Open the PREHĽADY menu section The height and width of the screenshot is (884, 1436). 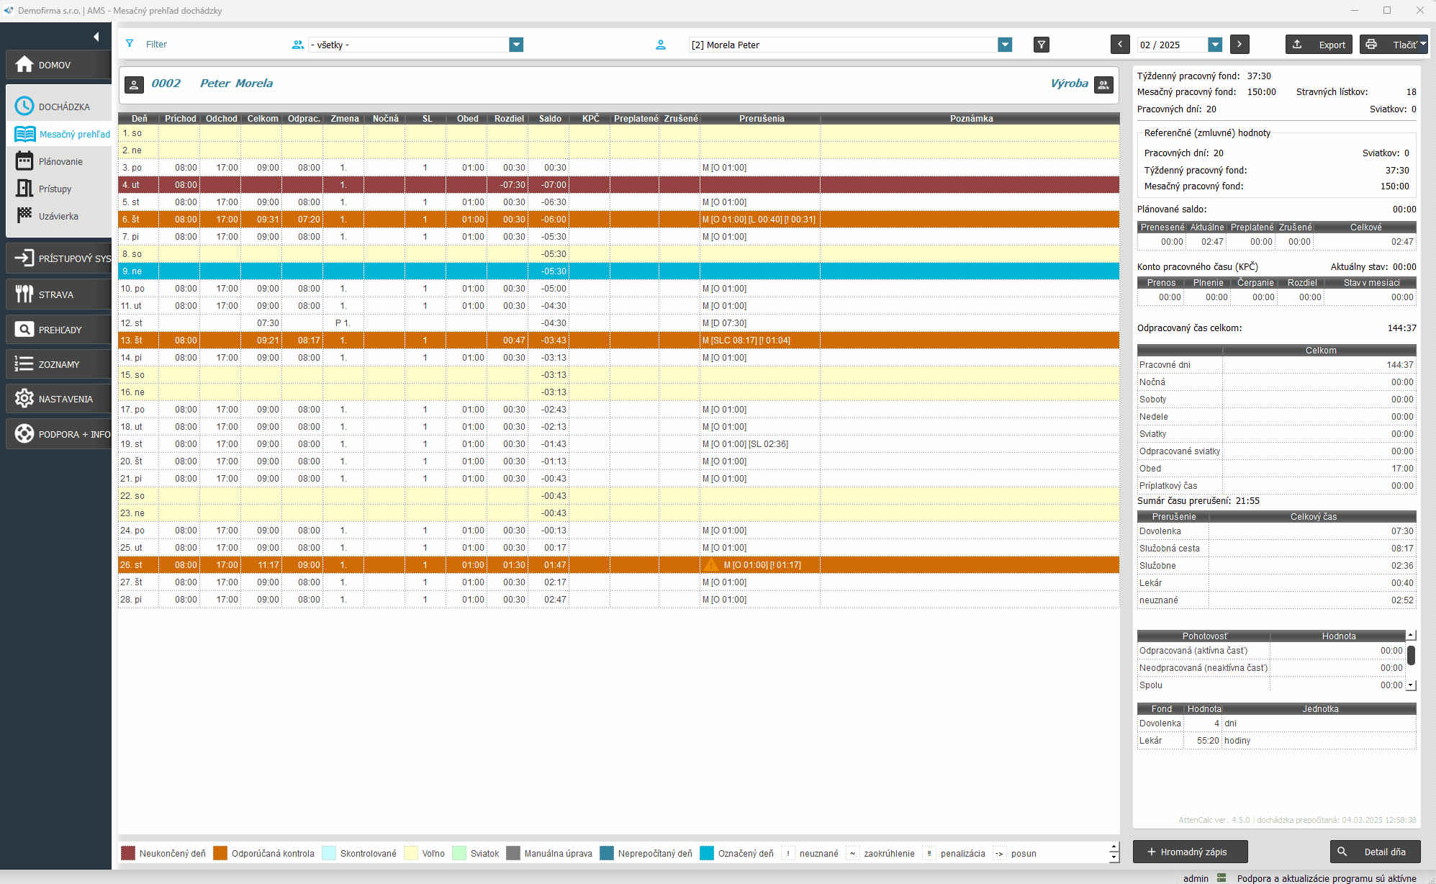click(x=59, y=330)
